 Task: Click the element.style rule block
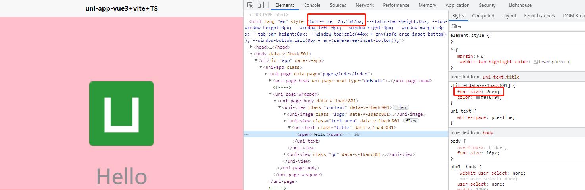[x=517, y=38]
